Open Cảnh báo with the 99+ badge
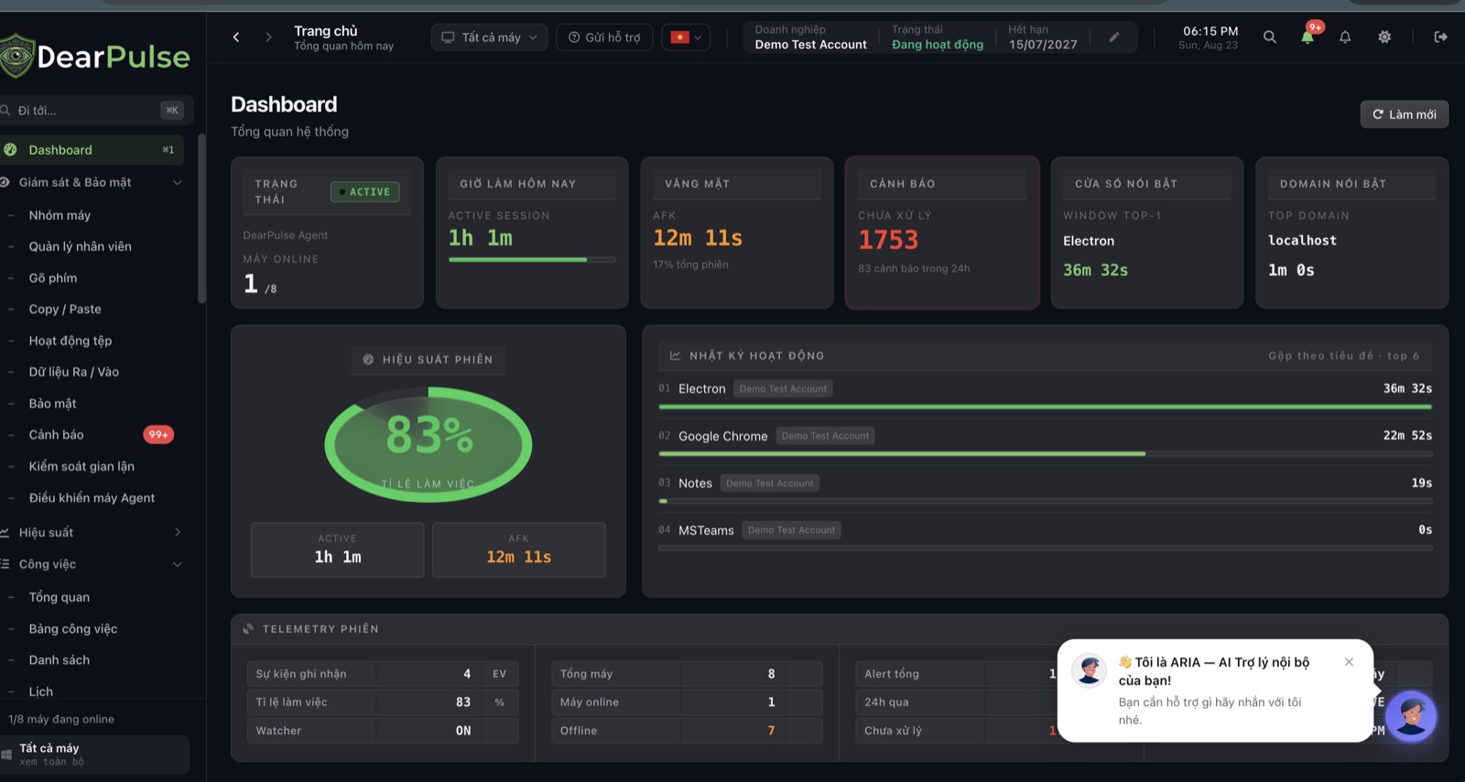Screen dimensions: 1465x782 pos(92,435)
